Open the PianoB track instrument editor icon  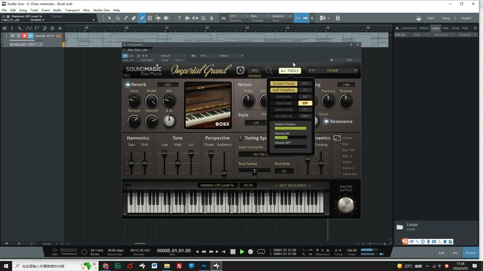58,36
